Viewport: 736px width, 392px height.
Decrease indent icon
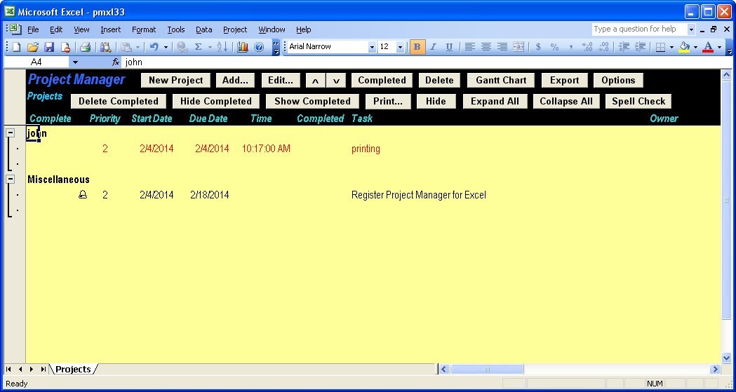[624, 47]
